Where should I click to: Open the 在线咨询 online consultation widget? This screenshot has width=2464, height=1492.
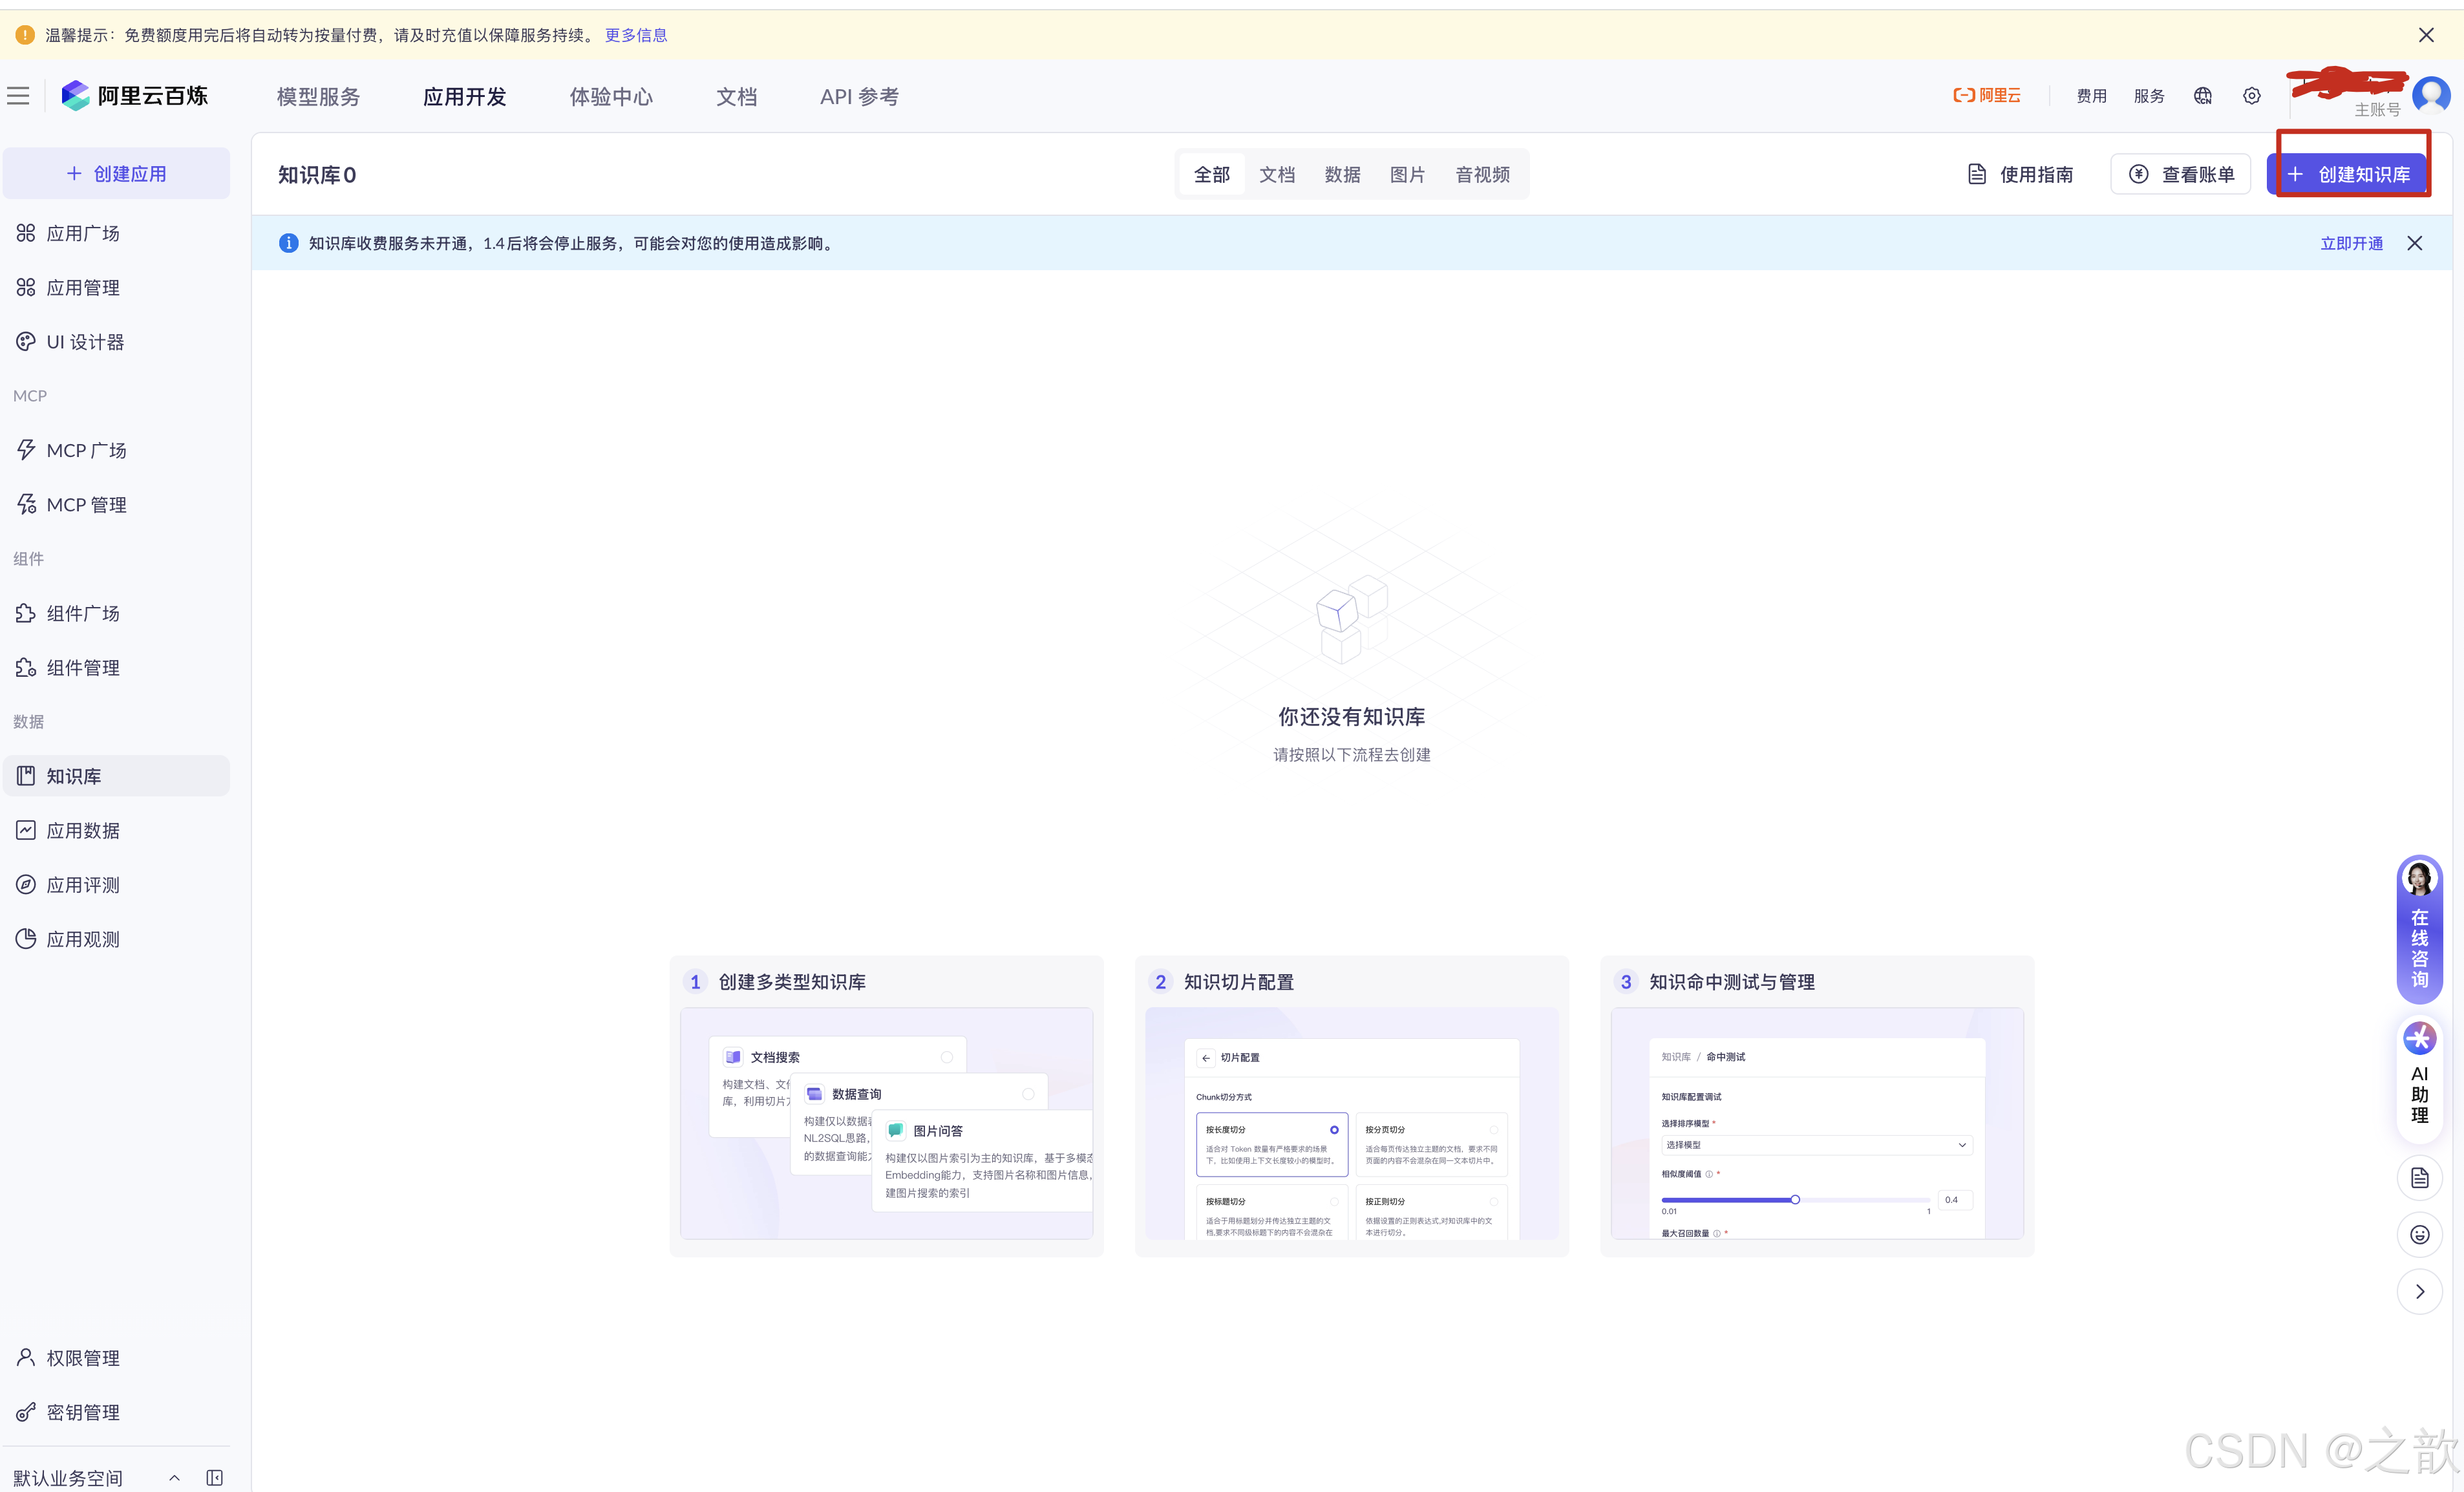[2419, 930]
